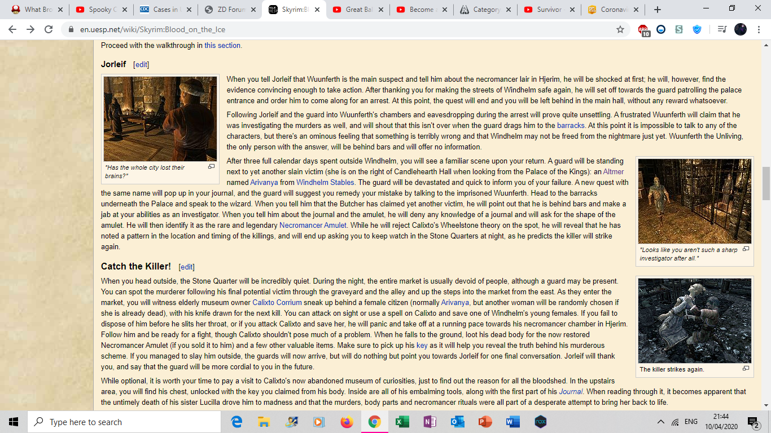
Task: Follow the 'this section' link
Action: [222, 45]
